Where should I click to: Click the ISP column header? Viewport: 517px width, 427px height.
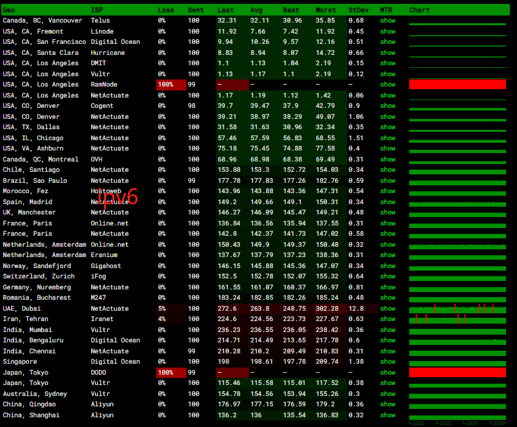point(97,10)
